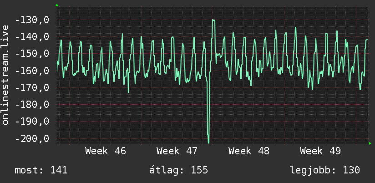375x183 pixels.
Task: Click the -160,0 y-axis label
Action: (x=32, y=71)
